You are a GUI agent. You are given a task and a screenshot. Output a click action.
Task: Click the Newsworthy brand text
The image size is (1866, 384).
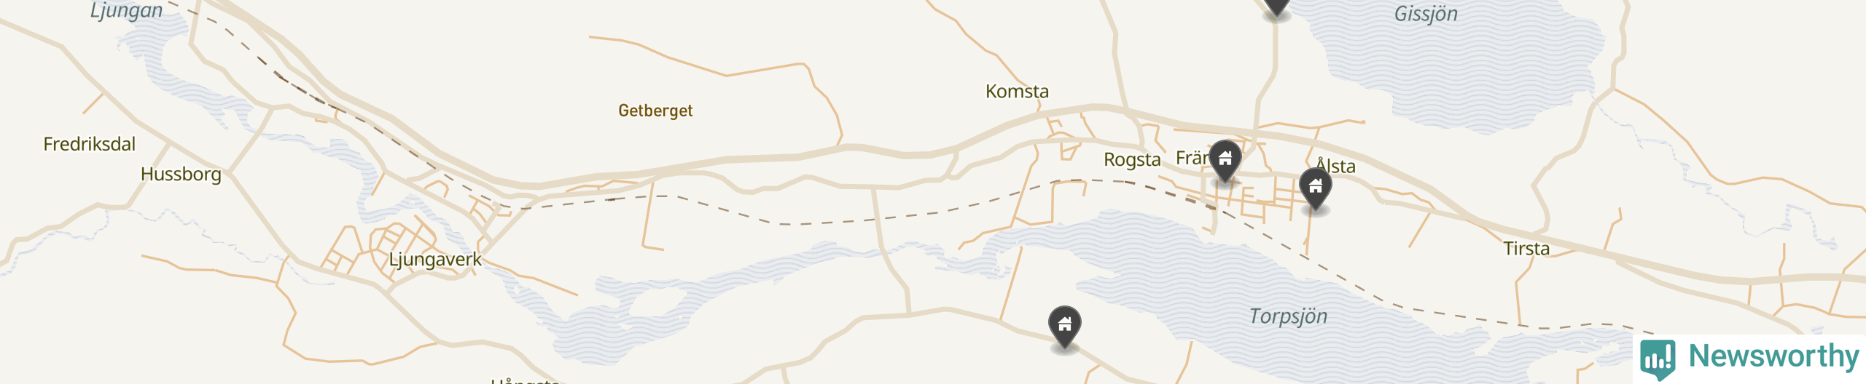point(1774,356)
